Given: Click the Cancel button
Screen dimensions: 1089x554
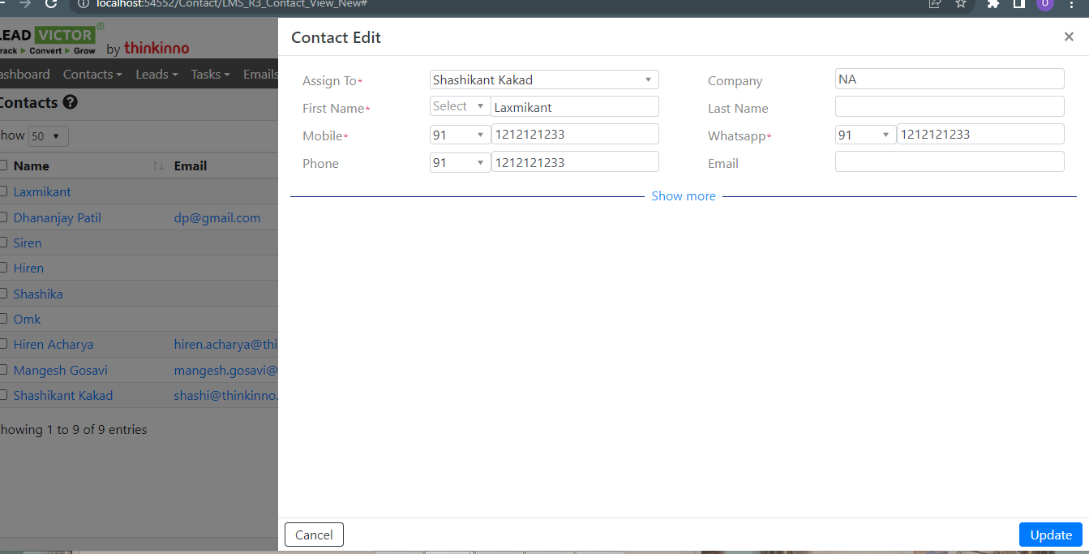Looking at the screenshot, I should [x=314, y=535].
